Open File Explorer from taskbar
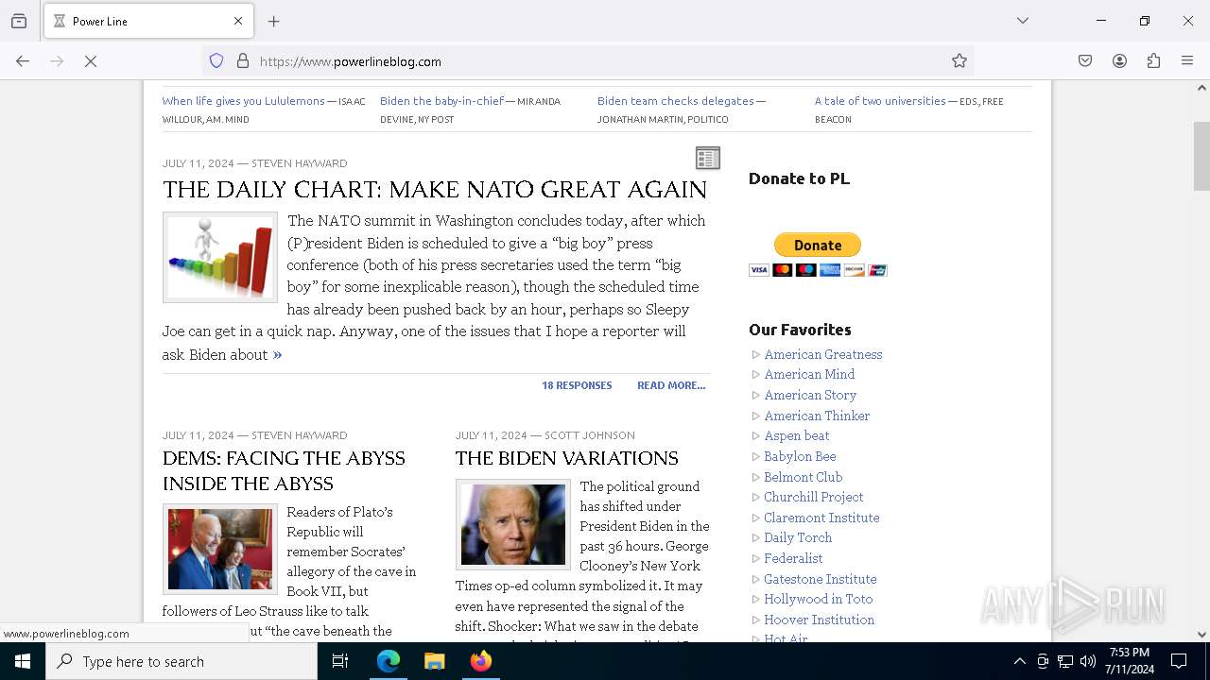Screen dimensions: 1210x680 click(x=434, y=661)
